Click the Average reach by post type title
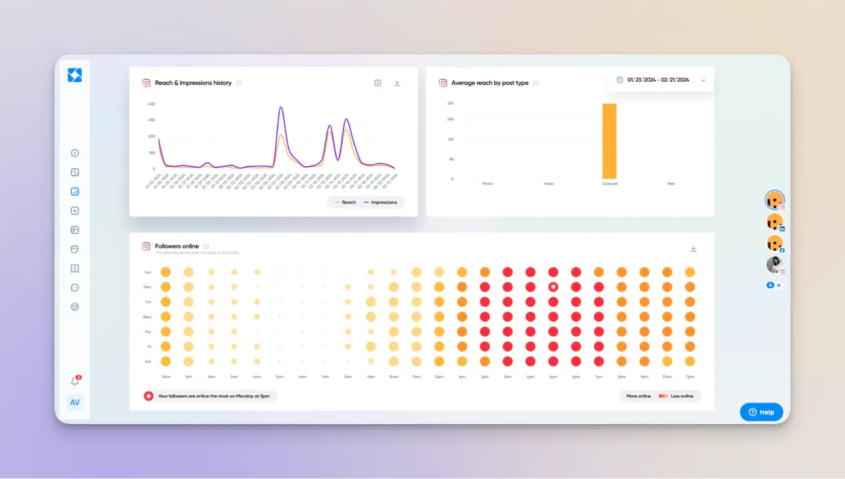This screenshot has height=479, width=845. 490,83
